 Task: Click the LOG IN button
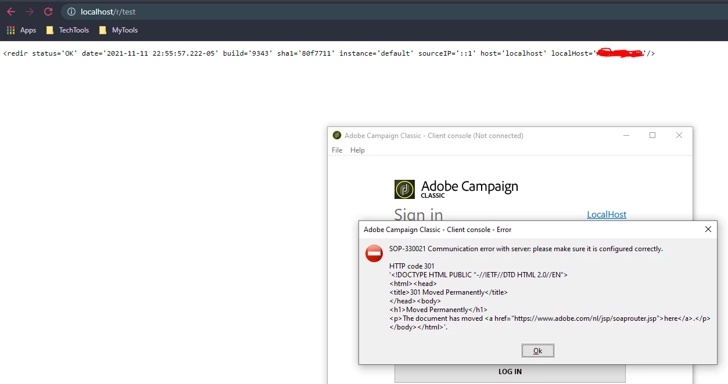tap(510, 372)
